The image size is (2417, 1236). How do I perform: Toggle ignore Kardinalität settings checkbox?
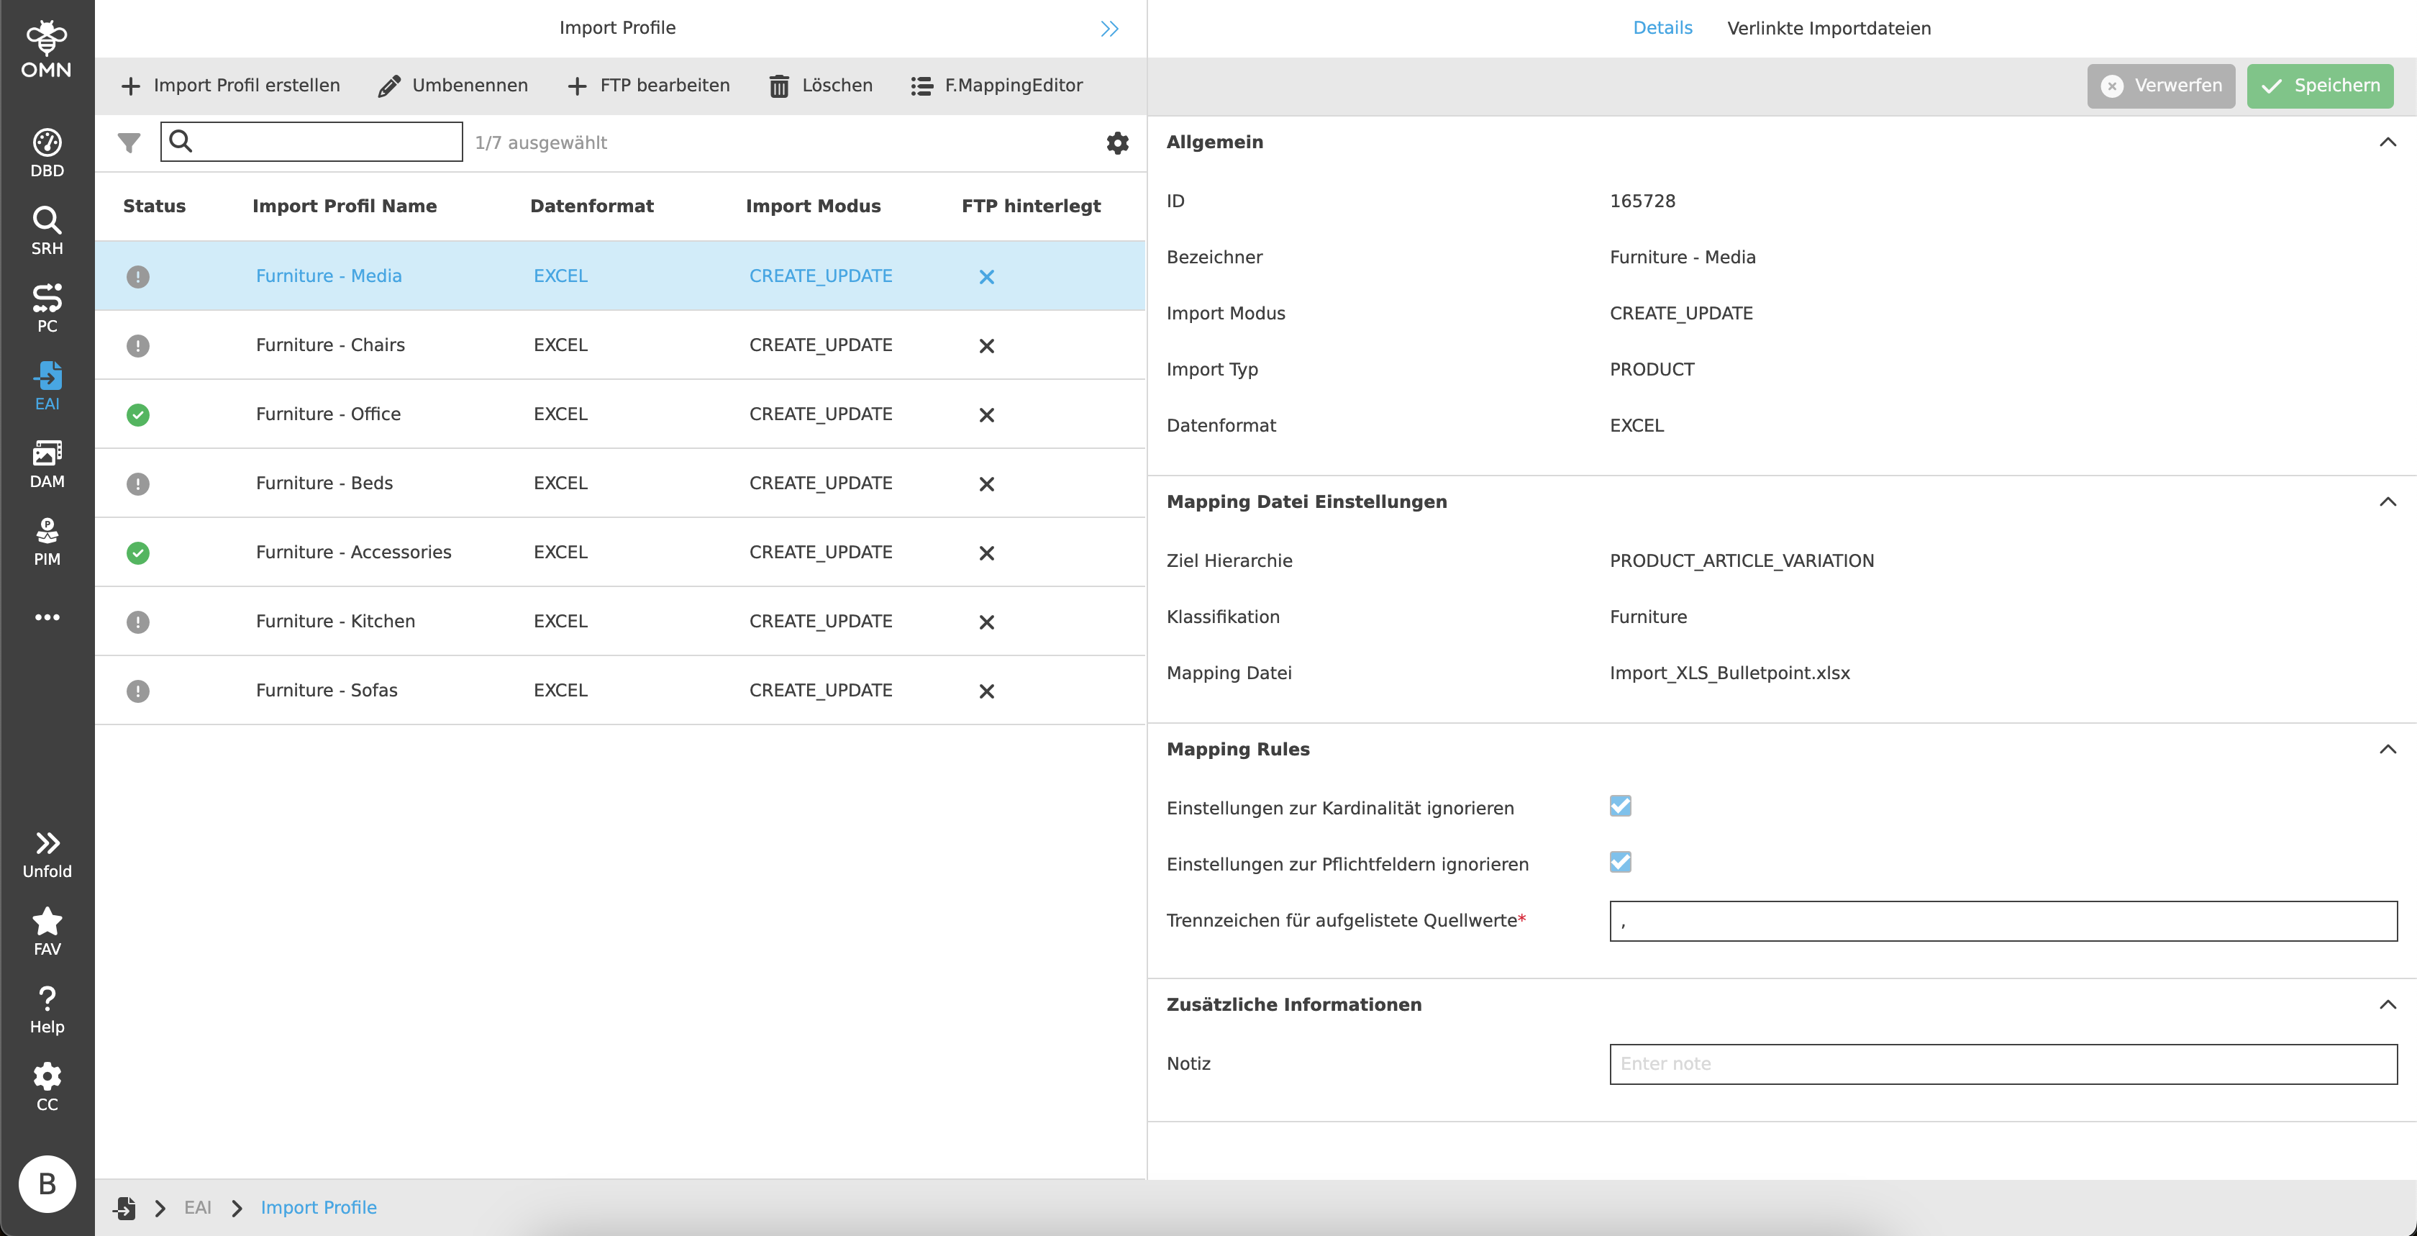[1621, 806]
